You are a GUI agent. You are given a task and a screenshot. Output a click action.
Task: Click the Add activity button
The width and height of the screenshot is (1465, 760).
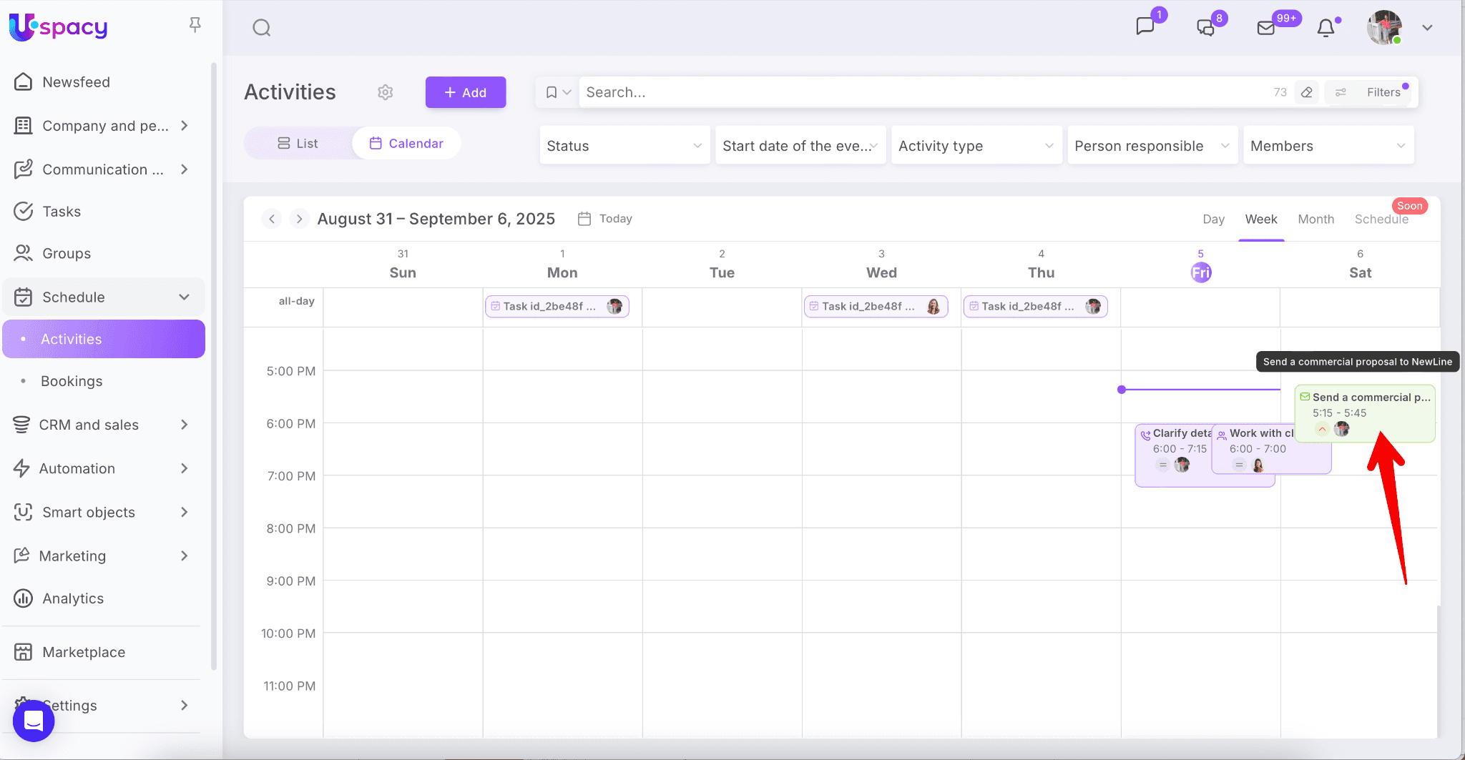[466, 92]
